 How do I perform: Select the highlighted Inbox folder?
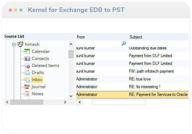(x=37, y=80)
